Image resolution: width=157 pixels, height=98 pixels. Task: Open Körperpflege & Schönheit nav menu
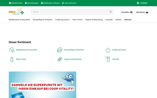(x=43, y=20)
